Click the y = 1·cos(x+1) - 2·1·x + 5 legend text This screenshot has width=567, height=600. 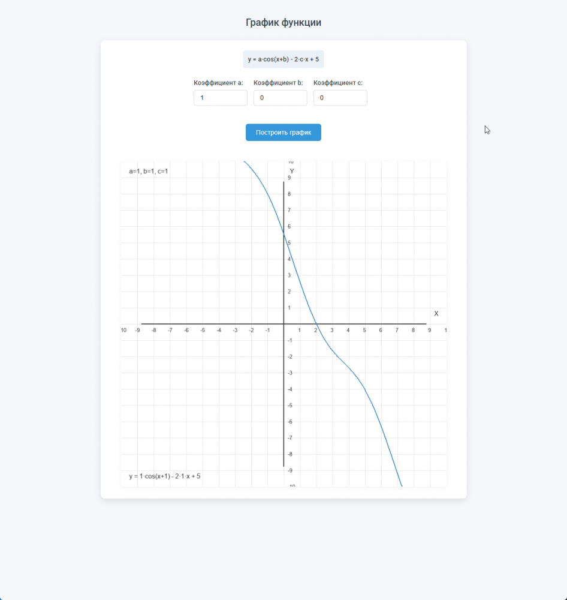165,476
